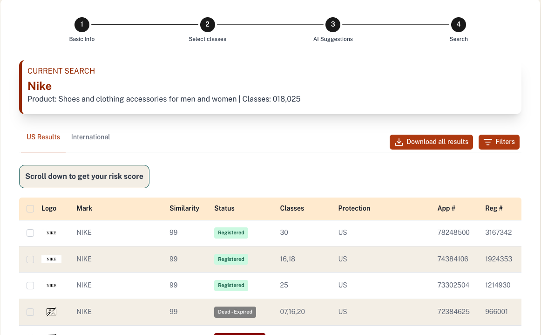Switch to the US Results tab
Screen dimensions: 541x335
pos(43,137)
